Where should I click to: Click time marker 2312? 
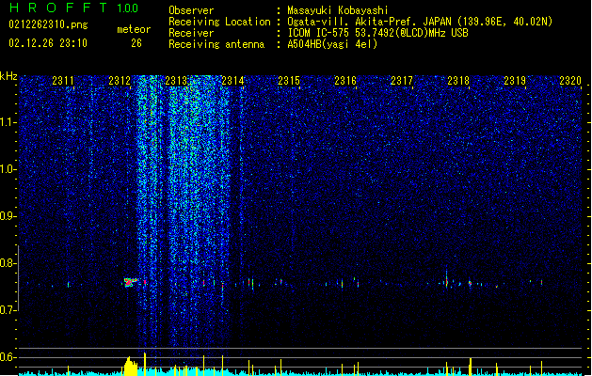coord(120,80)
